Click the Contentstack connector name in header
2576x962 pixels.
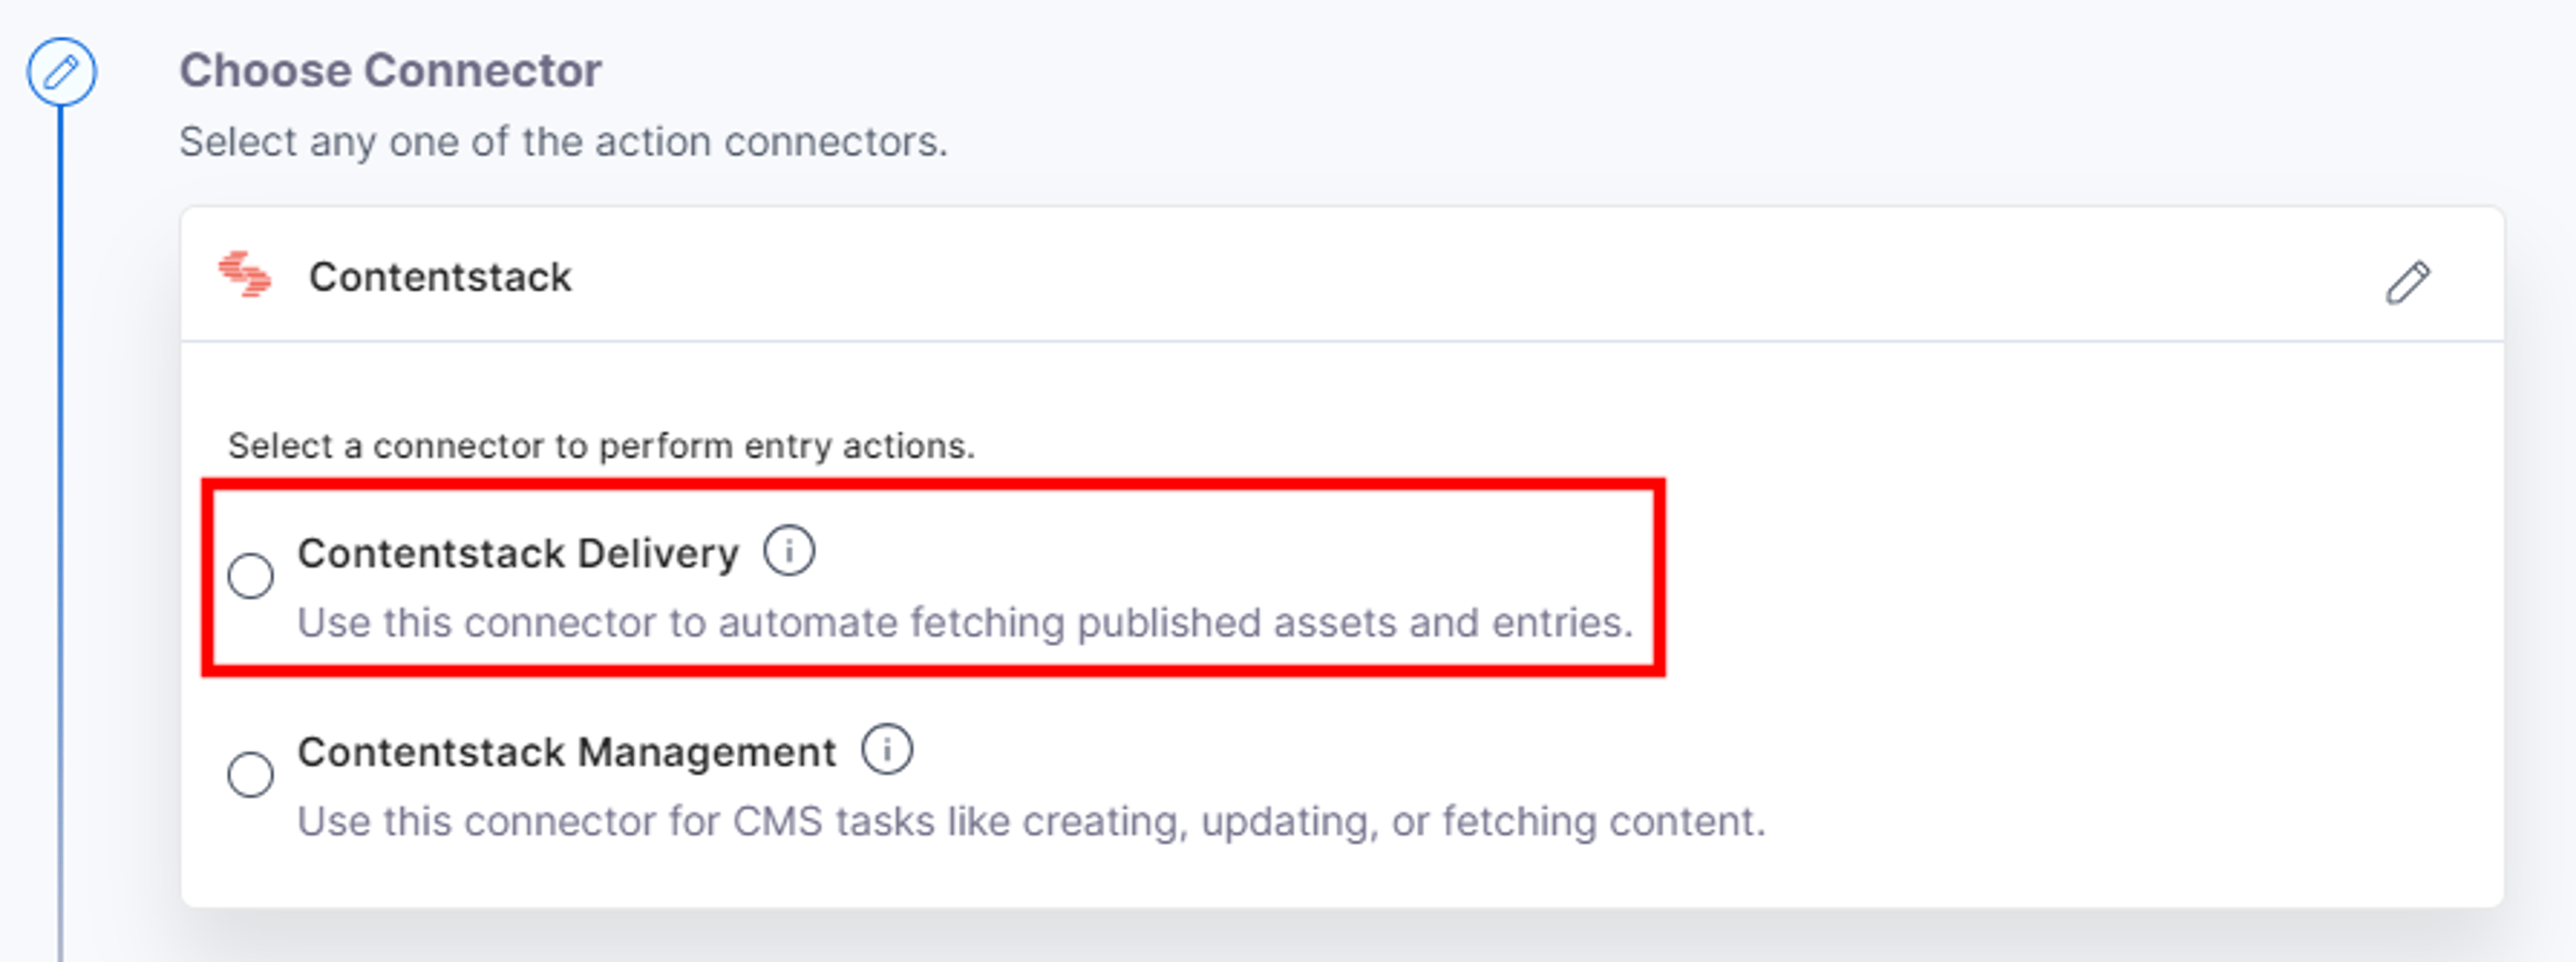click(x=440, y=277)
